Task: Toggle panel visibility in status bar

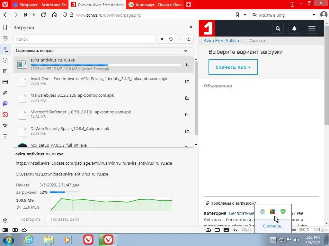Action: [x=5, y=230]
